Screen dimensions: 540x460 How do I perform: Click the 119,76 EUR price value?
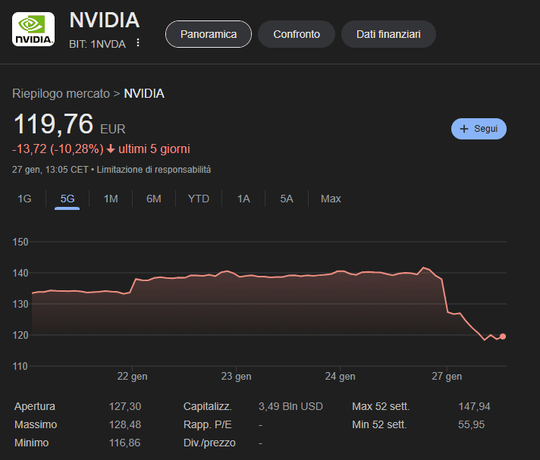(53, 124)
